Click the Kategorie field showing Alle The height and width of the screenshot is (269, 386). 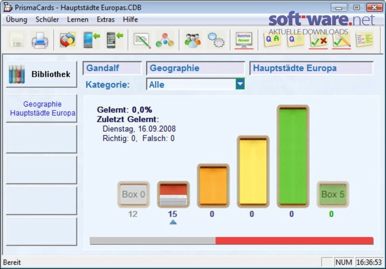(195, 84)
